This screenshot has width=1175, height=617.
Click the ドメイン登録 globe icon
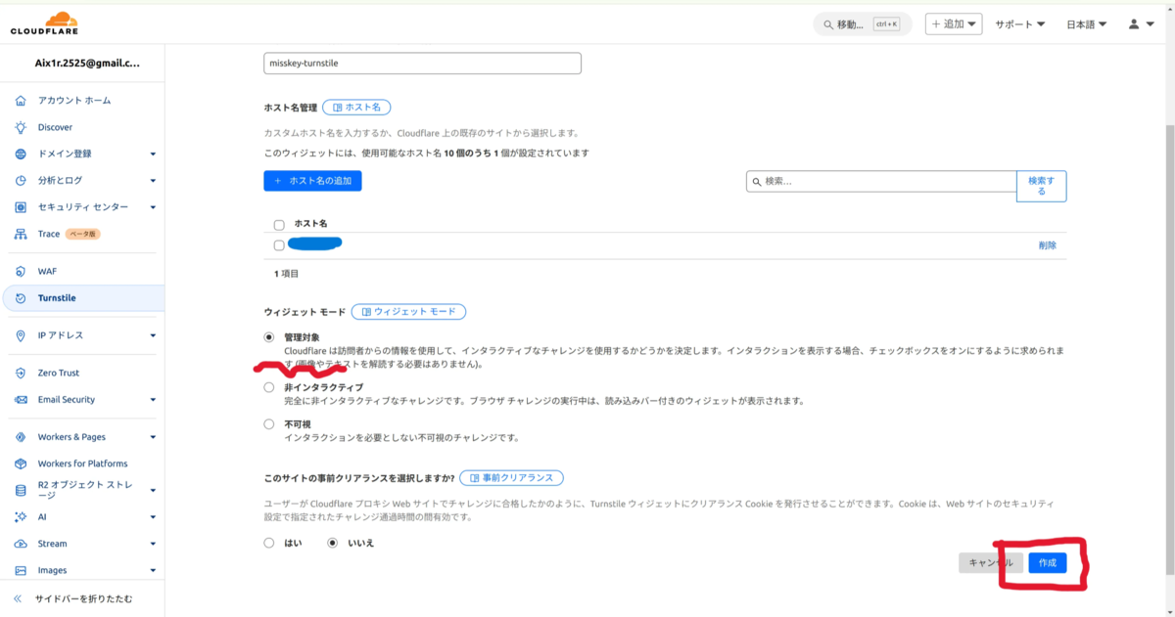(x=21, y=154)
